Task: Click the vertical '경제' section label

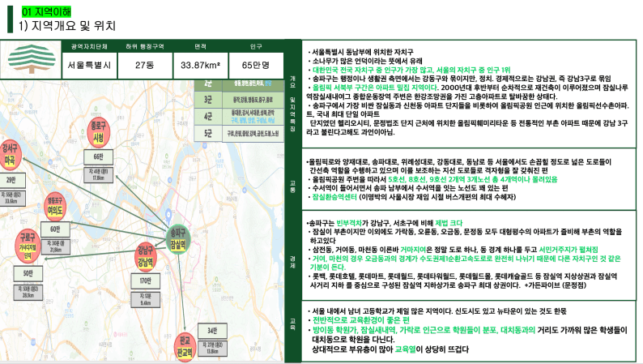Action: coord(292,262)
